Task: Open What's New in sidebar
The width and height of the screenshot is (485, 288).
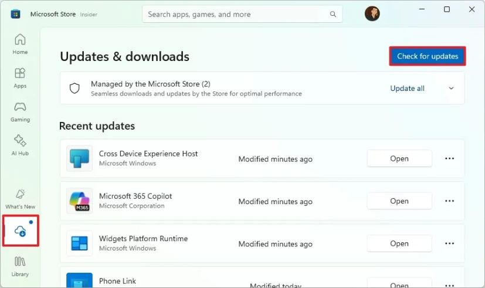Action: 20,199
